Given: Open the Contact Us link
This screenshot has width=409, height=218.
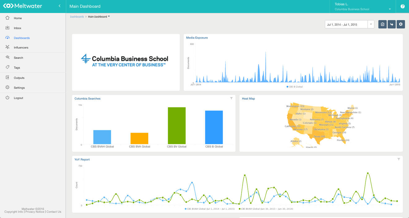Looking at the screenshot, I should (x=54, y=212).
